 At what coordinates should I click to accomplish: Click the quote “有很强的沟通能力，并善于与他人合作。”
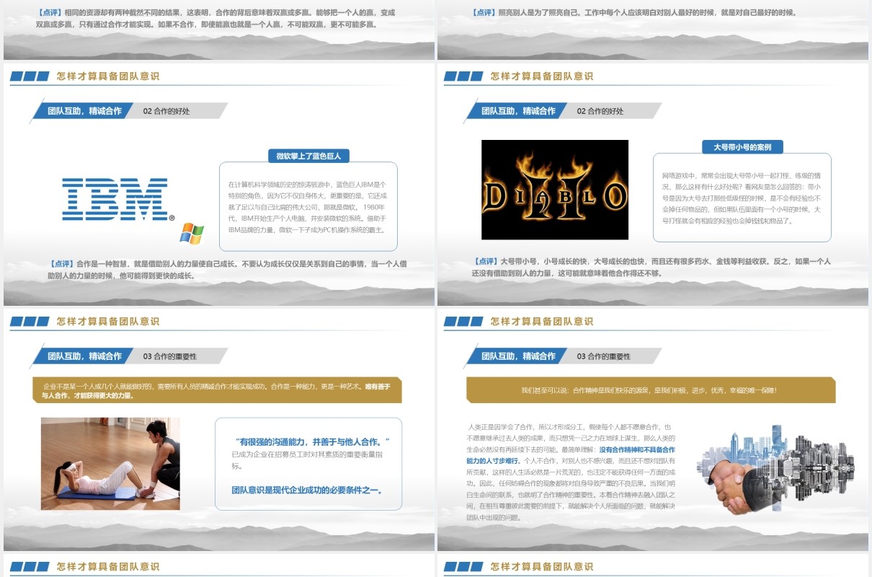coord(313,441)
